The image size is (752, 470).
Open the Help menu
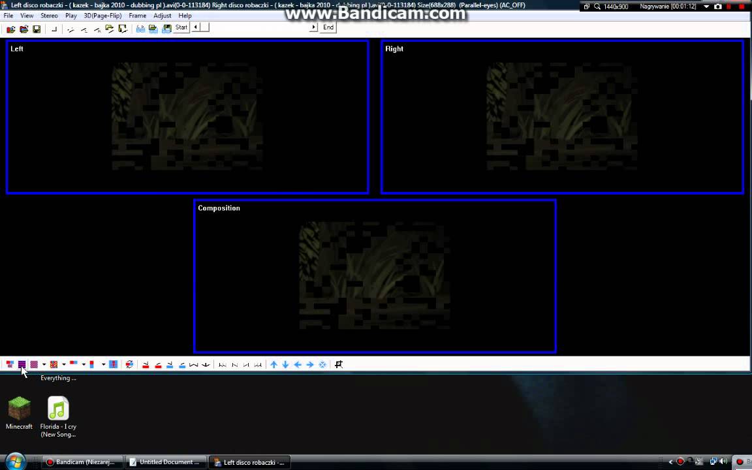(x=185, y=16)
